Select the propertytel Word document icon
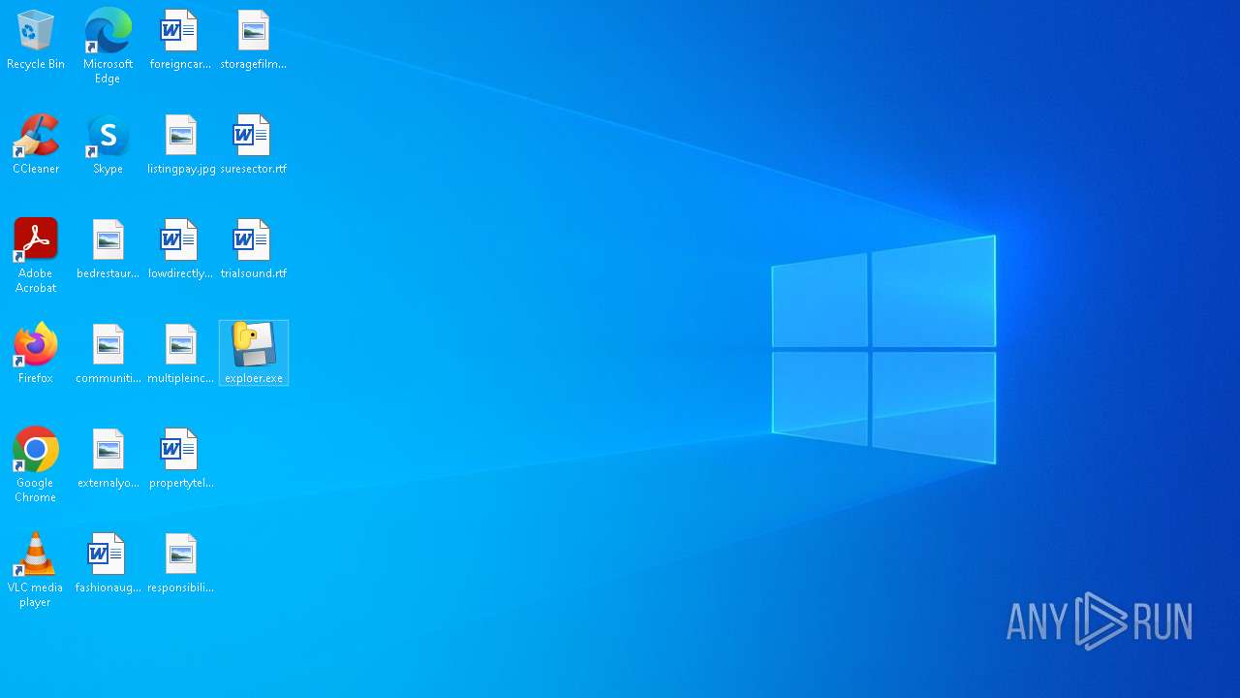1240x698 pixels. 181,459
